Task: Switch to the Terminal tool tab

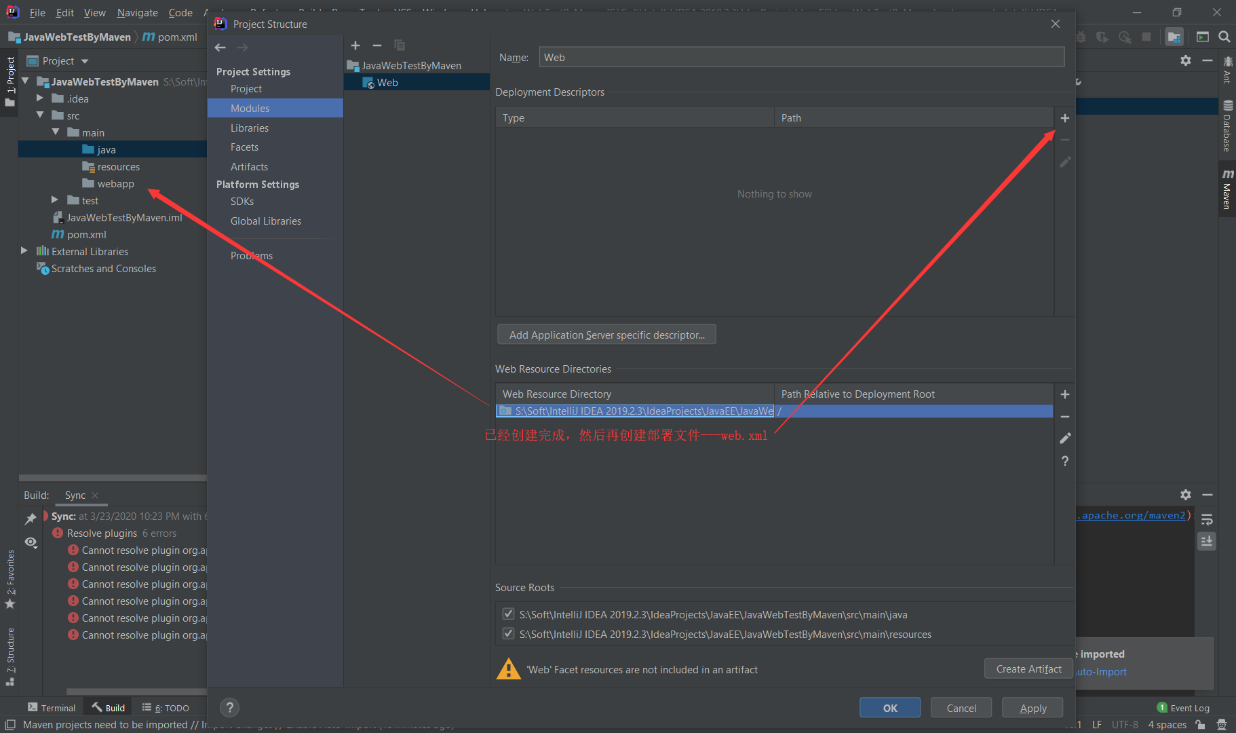Action: 52,708
